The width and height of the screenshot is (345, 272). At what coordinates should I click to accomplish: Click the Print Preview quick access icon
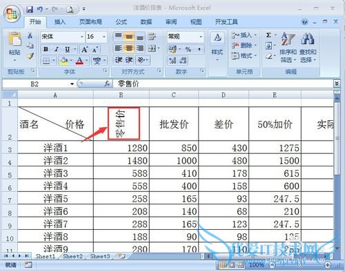click(70, 10)
